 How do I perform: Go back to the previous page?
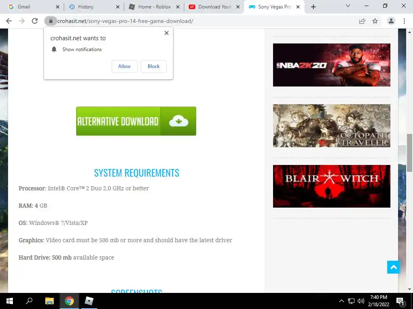click(9, 21)
